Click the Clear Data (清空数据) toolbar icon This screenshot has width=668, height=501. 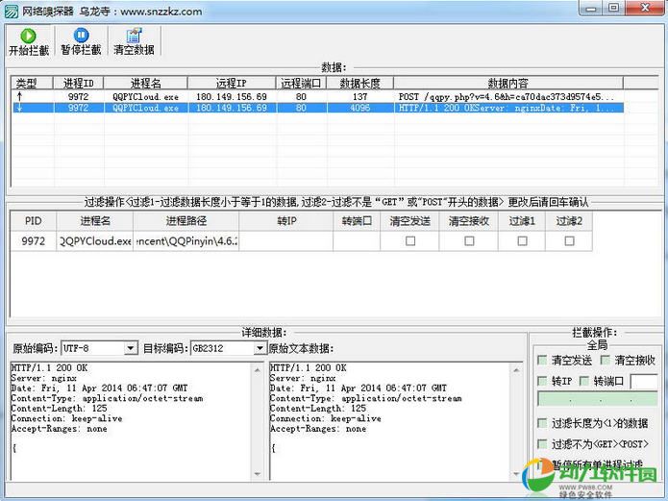[133, 36]
